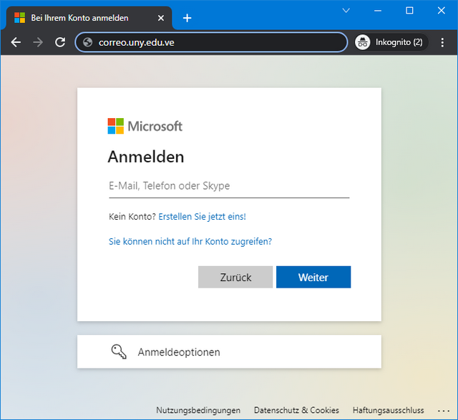458x420 pixels.
Task: Open the Haftungsausschluss footer link
Action: pos(388,410)
